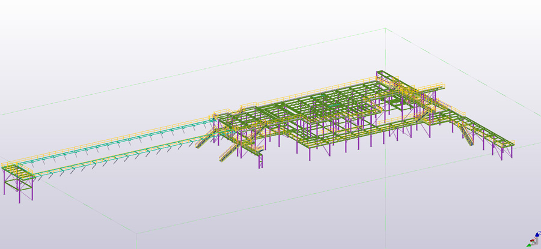Image resolution: width=541 pixels, height=249 pixels.
Task: Select the blue Z-axis arrow on gizmo
Action: click(x=536, y=235)
